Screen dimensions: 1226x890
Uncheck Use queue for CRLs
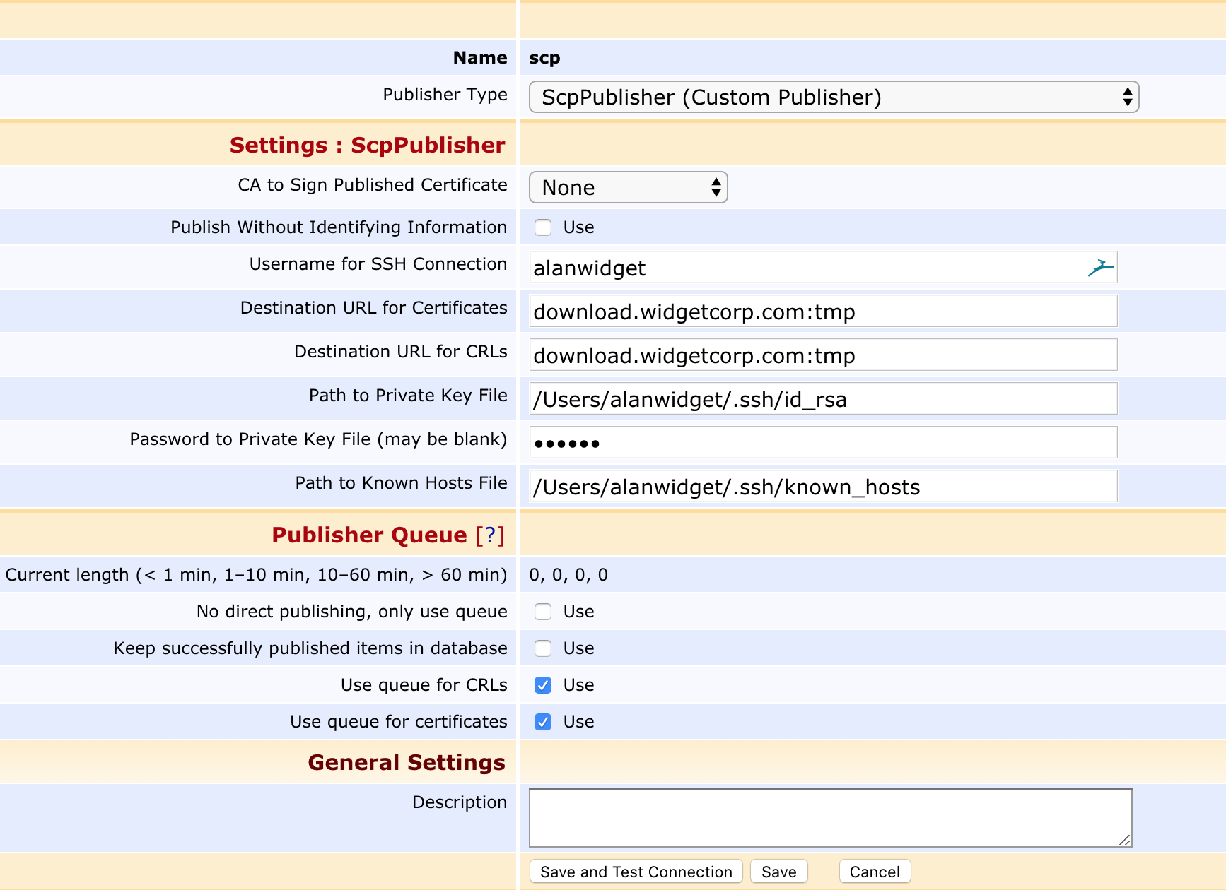pos(543,685)
